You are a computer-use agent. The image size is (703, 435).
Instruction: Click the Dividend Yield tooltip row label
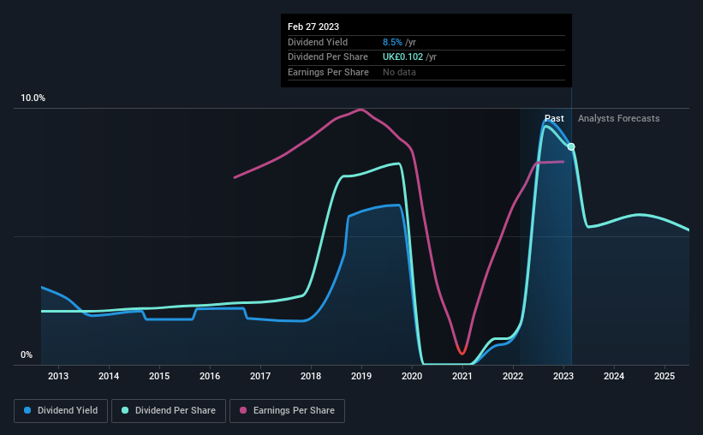click(x=318, y=42)
